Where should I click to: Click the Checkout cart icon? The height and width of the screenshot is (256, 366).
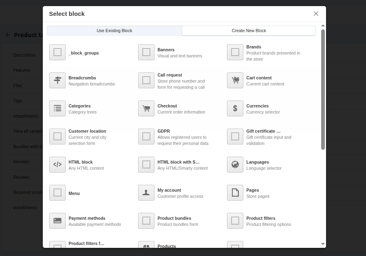coord(146,108)
